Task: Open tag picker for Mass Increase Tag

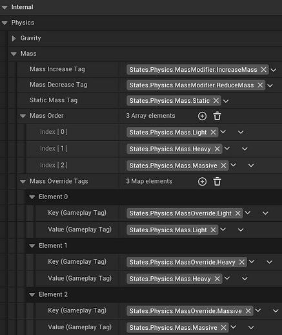Action: click(x=274, y=70)
